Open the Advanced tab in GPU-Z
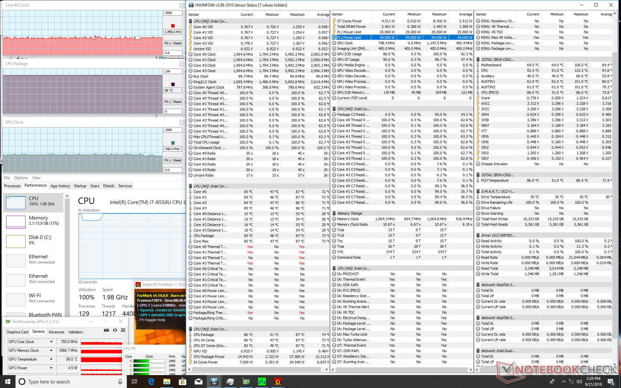The height and width of the screenshot is (388, 621). tap(56, 332)
